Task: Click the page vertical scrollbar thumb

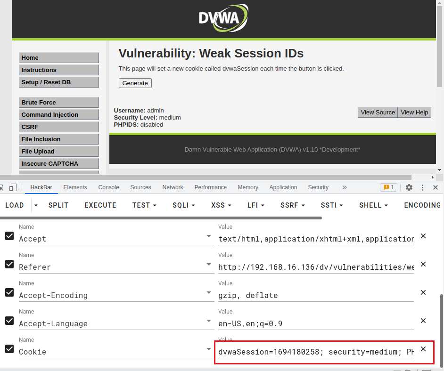Action: pos(439,46)
